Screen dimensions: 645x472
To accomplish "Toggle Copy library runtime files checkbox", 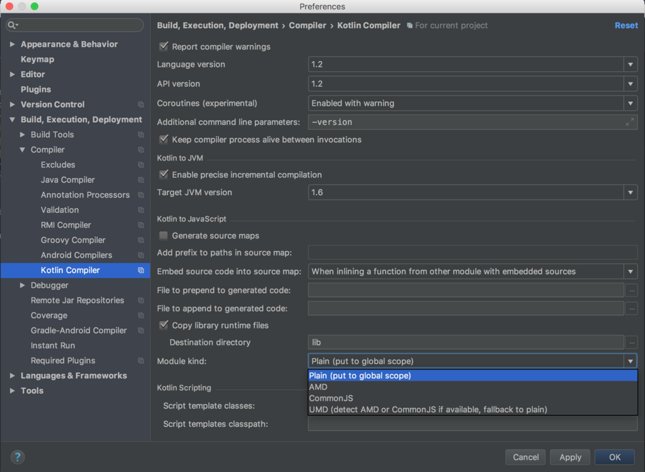I will point(164,325).
